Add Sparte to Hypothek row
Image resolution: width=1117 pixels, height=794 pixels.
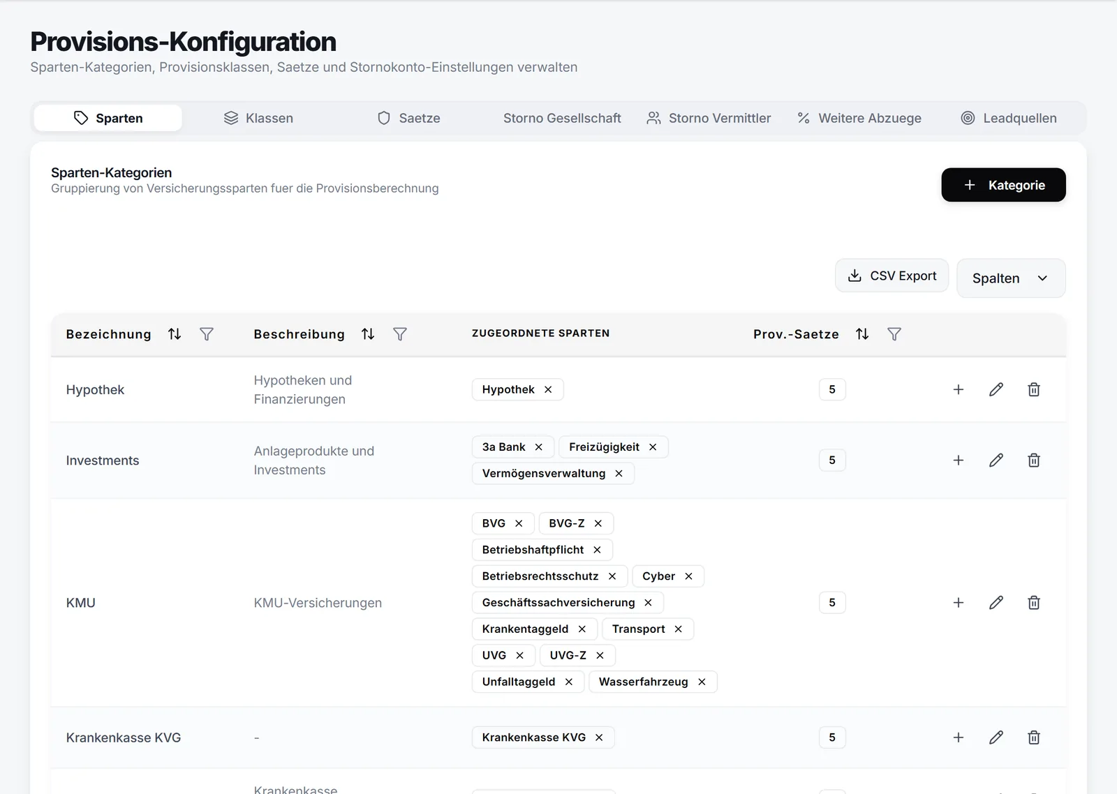pyautogui.click(x=959, y=389)
